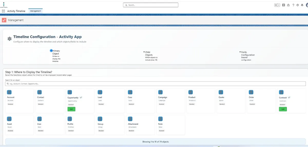Select the Note object icon
This screenshot has width=308, height=147.
(160, 119)
